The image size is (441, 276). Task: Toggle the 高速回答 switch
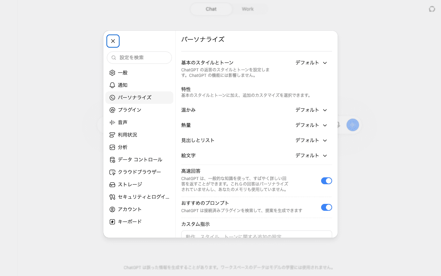coord(327,181)
